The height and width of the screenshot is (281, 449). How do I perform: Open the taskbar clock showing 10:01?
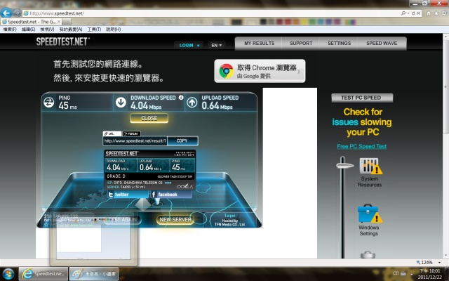(x=430, y=274)
